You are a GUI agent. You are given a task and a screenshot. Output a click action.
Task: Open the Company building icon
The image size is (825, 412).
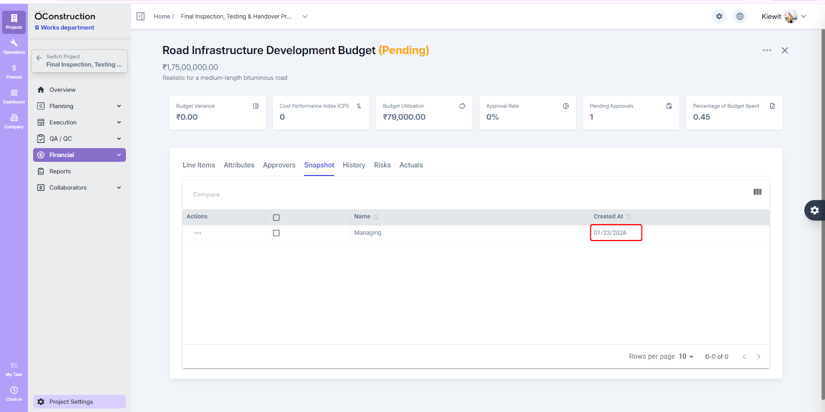pos(14,117)
